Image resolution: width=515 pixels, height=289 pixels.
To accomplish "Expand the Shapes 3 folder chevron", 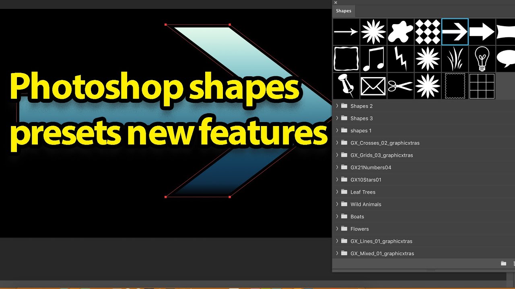I will point(337,118).
